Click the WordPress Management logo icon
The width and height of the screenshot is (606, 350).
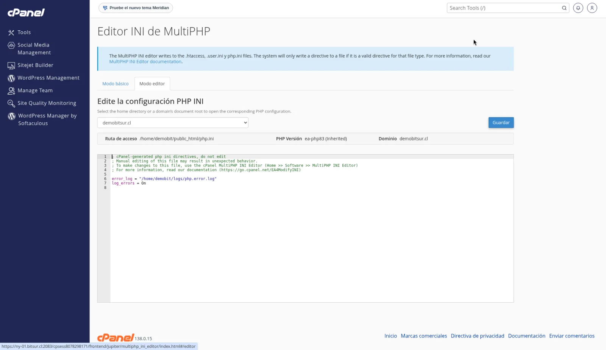(x=11, y=78)
